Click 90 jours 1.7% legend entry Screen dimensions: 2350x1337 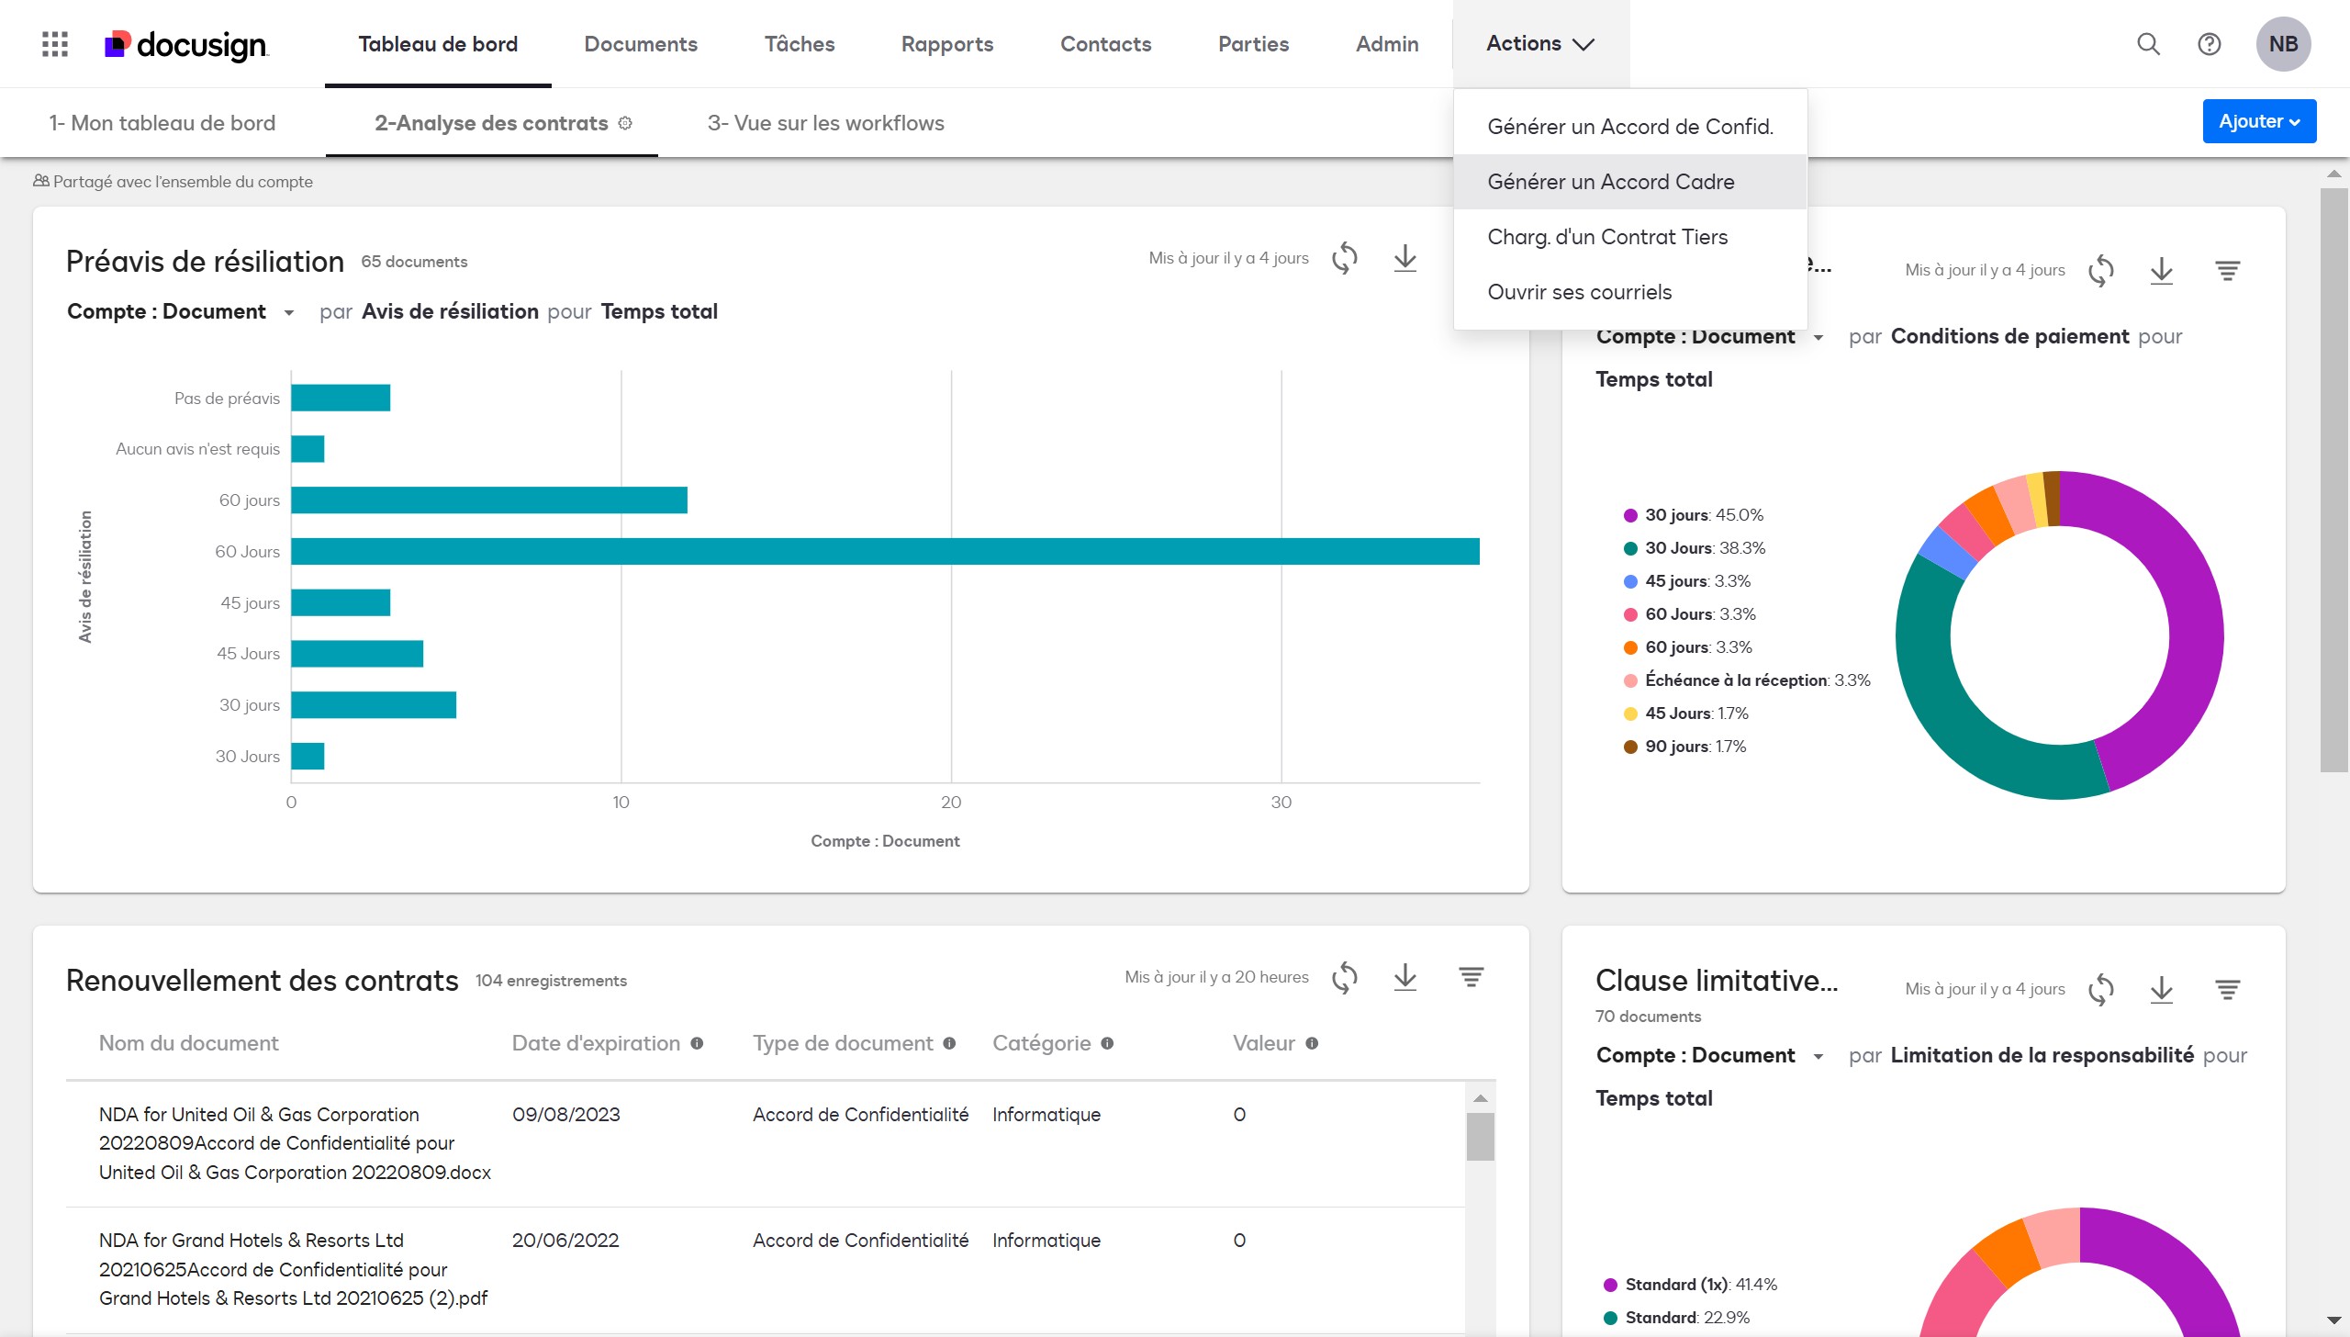[1685, 747]
